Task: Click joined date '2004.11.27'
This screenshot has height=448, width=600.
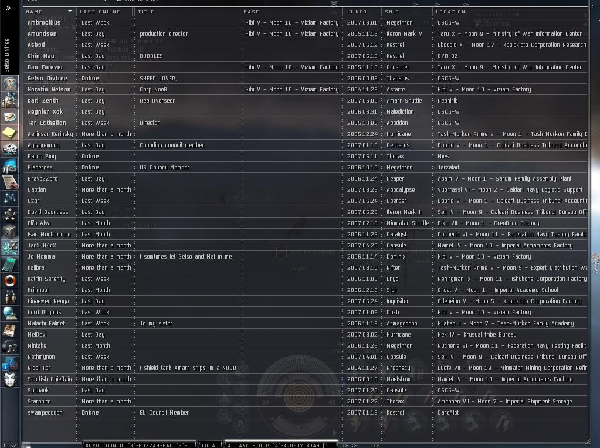Action: [362, 368]
